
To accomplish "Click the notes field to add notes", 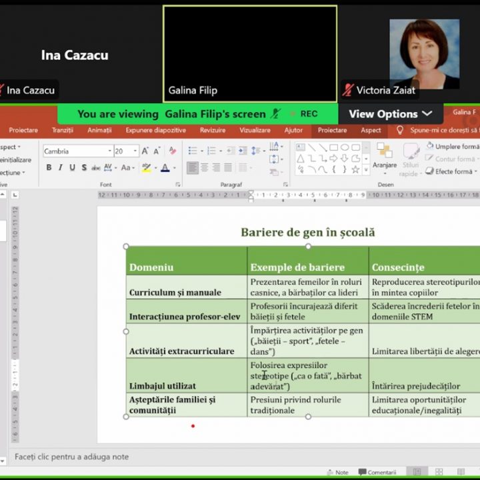I will pos(72,457).
